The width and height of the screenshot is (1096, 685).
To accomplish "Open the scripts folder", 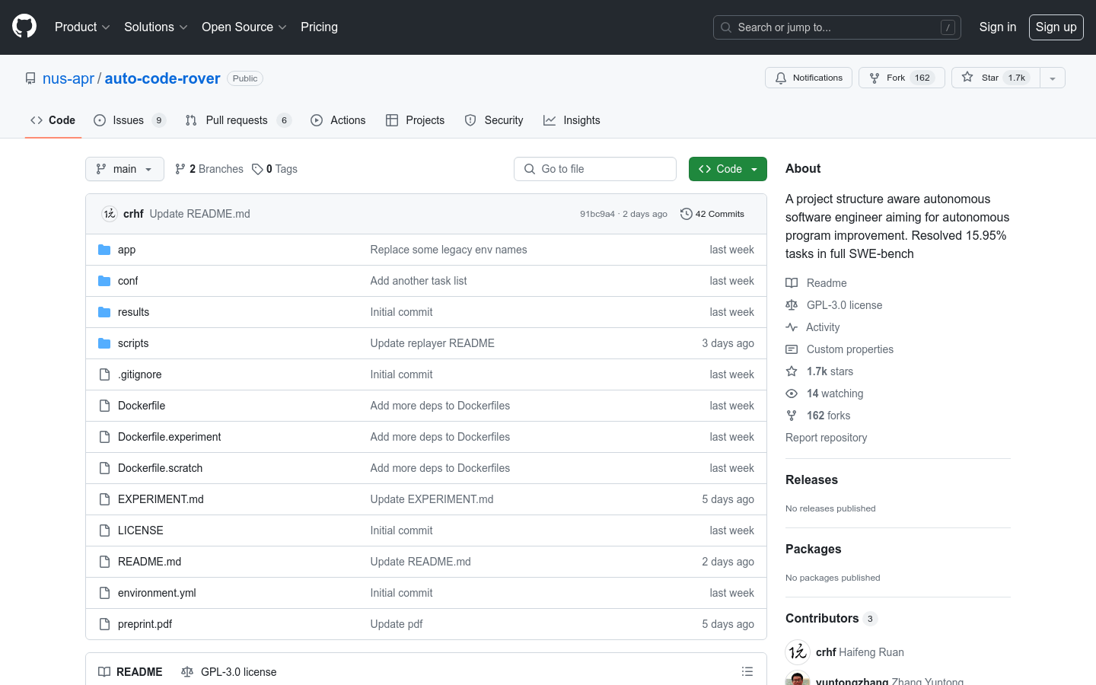I will click(x=133, y=343).
